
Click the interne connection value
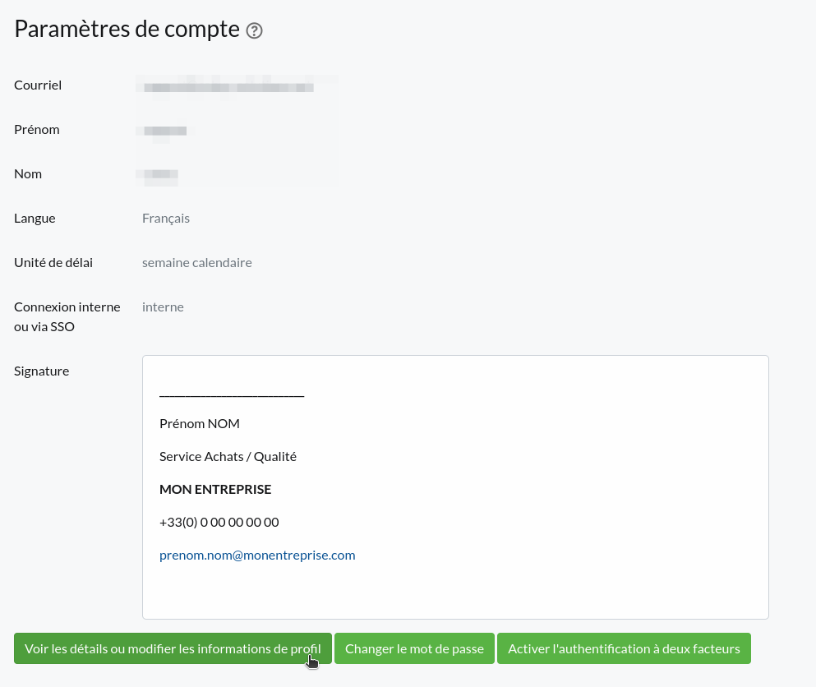point(163,307)
